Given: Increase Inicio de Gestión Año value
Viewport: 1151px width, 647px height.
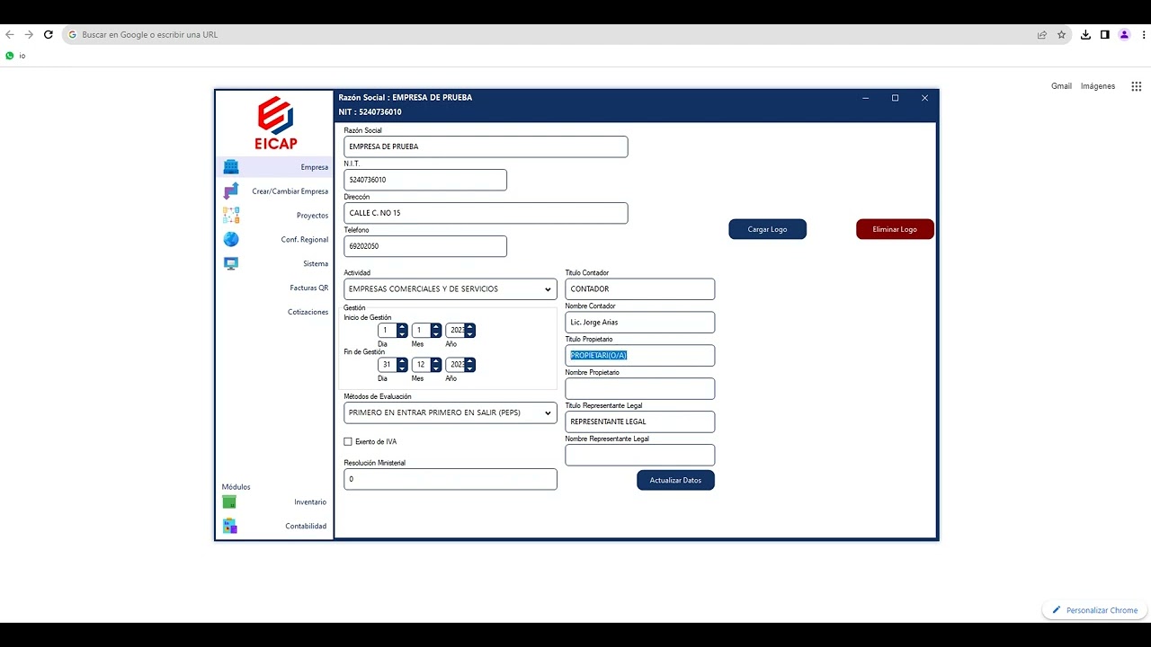Looking at the screenshot, I should point(470,327).
